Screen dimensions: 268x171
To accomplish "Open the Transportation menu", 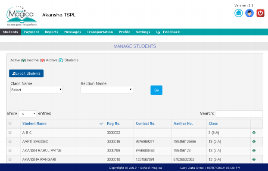I will pos(100,32).
